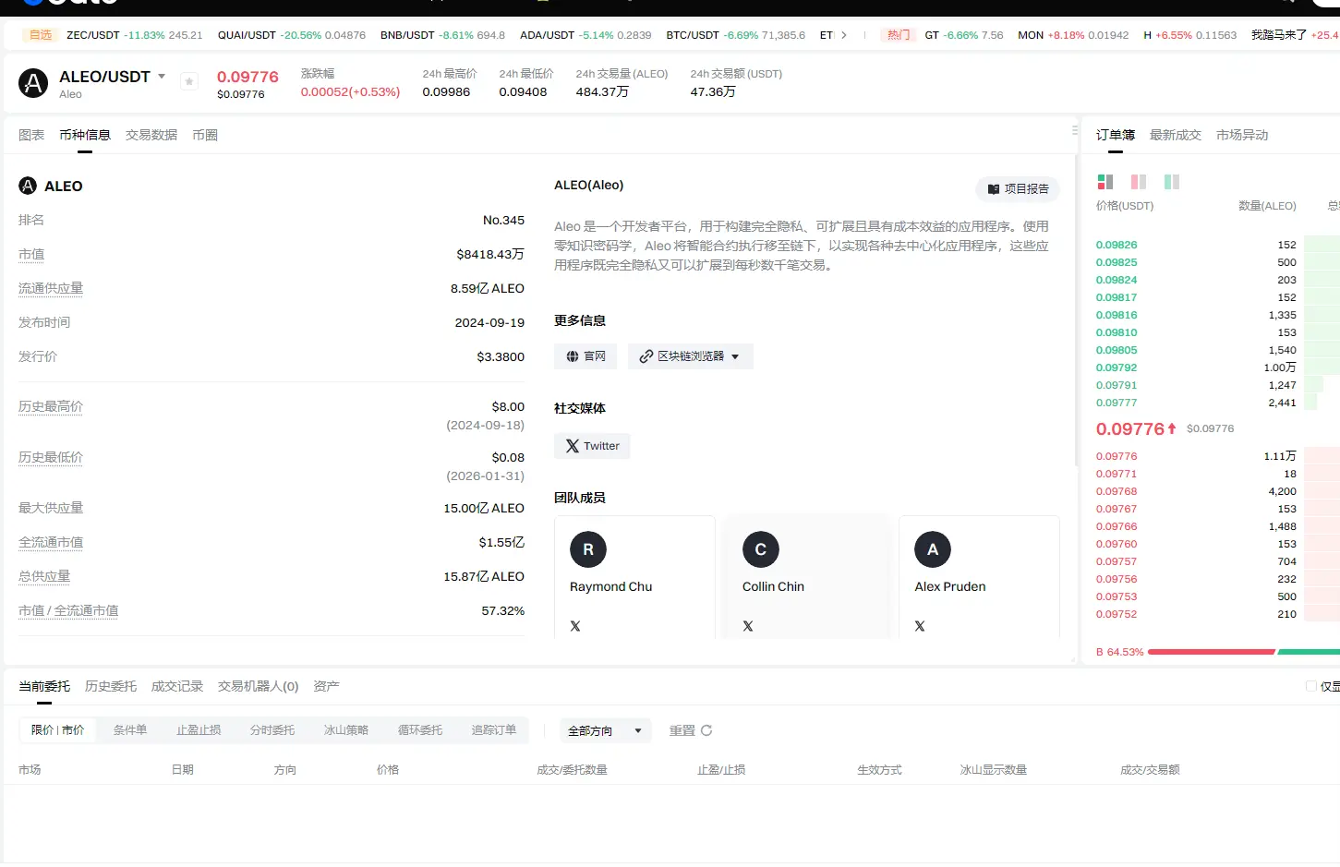Open the 项目报告 button
Image resolution: width=1340 pixels, height=867 pixels.
coord(1018,188)
